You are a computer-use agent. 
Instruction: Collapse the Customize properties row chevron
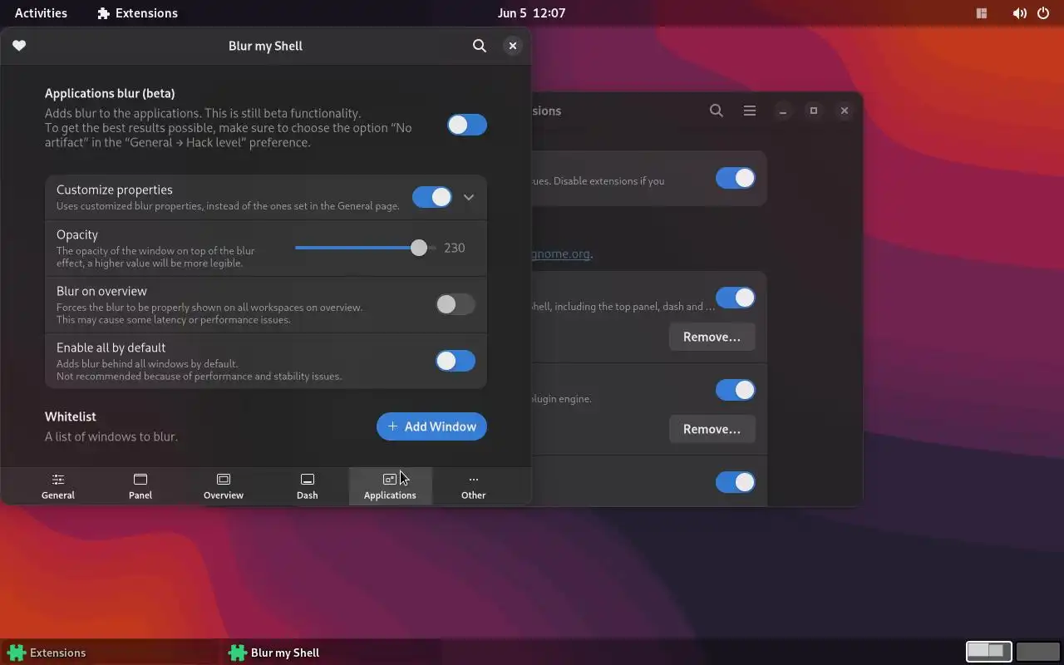coord(469,197)
